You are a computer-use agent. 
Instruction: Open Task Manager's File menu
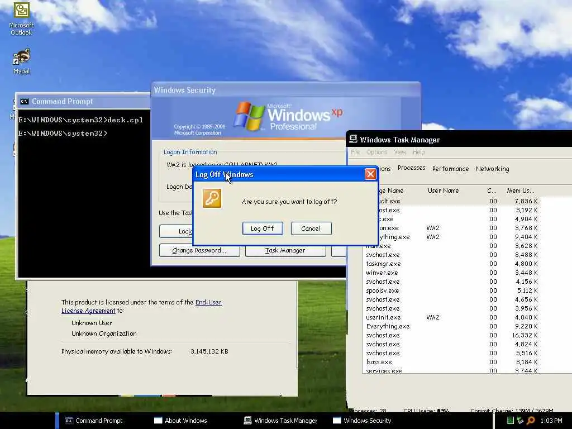pyautogui.click(x=355, y=152)
